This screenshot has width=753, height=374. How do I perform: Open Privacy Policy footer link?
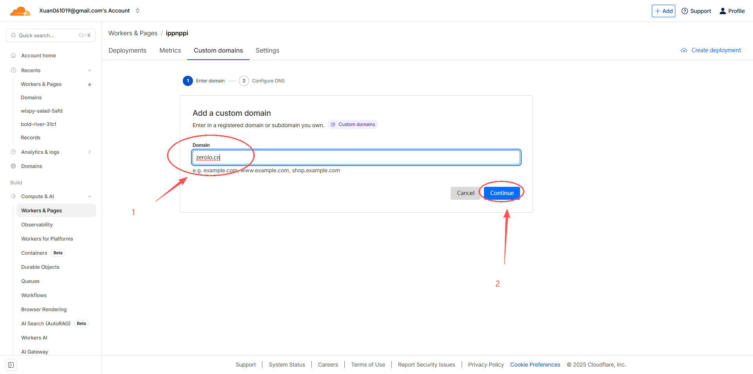point(486,365)
